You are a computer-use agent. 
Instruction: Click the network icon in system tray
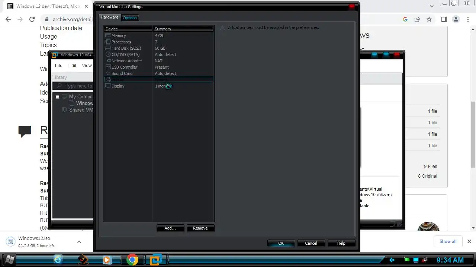coord(416,260)
